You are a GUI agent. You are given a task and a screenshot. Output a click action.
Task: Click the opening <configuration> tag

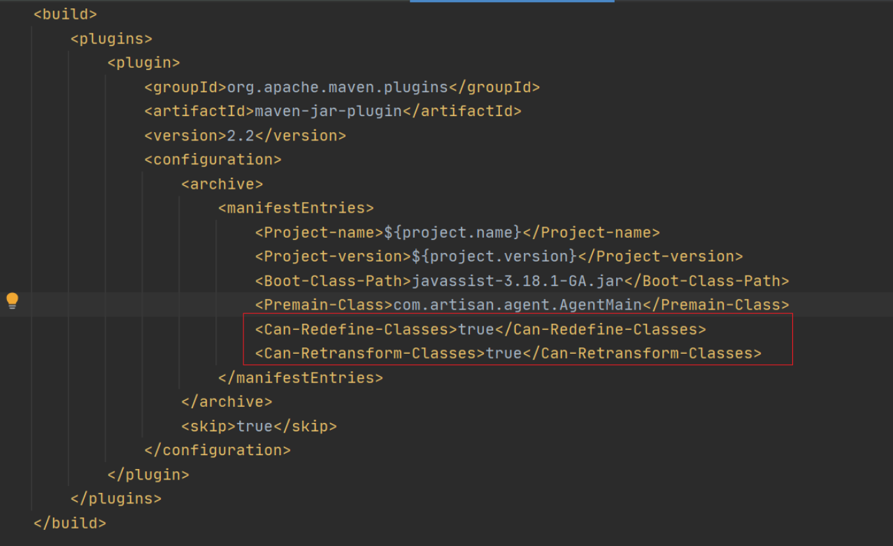coord(213,159)
